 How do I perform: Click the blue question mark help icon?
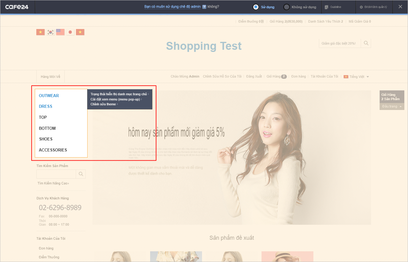204,7
